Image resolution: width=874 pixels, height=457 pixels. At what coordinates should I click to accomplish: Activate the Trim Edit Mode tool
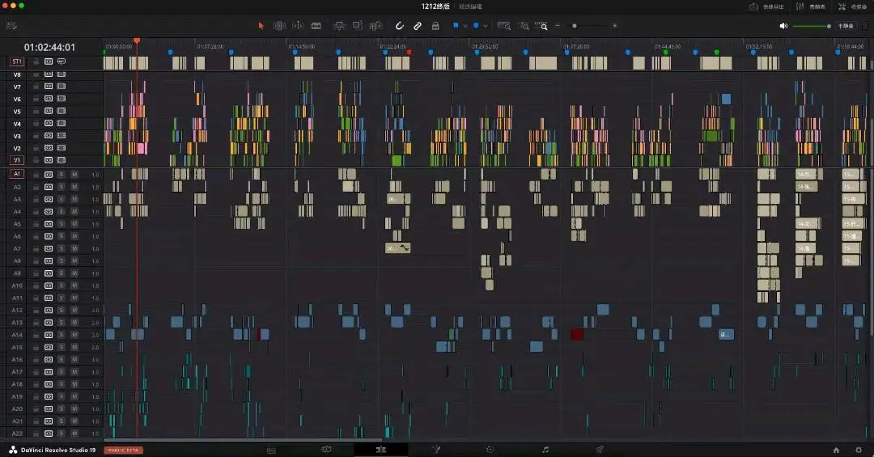(x=279, y=26)
